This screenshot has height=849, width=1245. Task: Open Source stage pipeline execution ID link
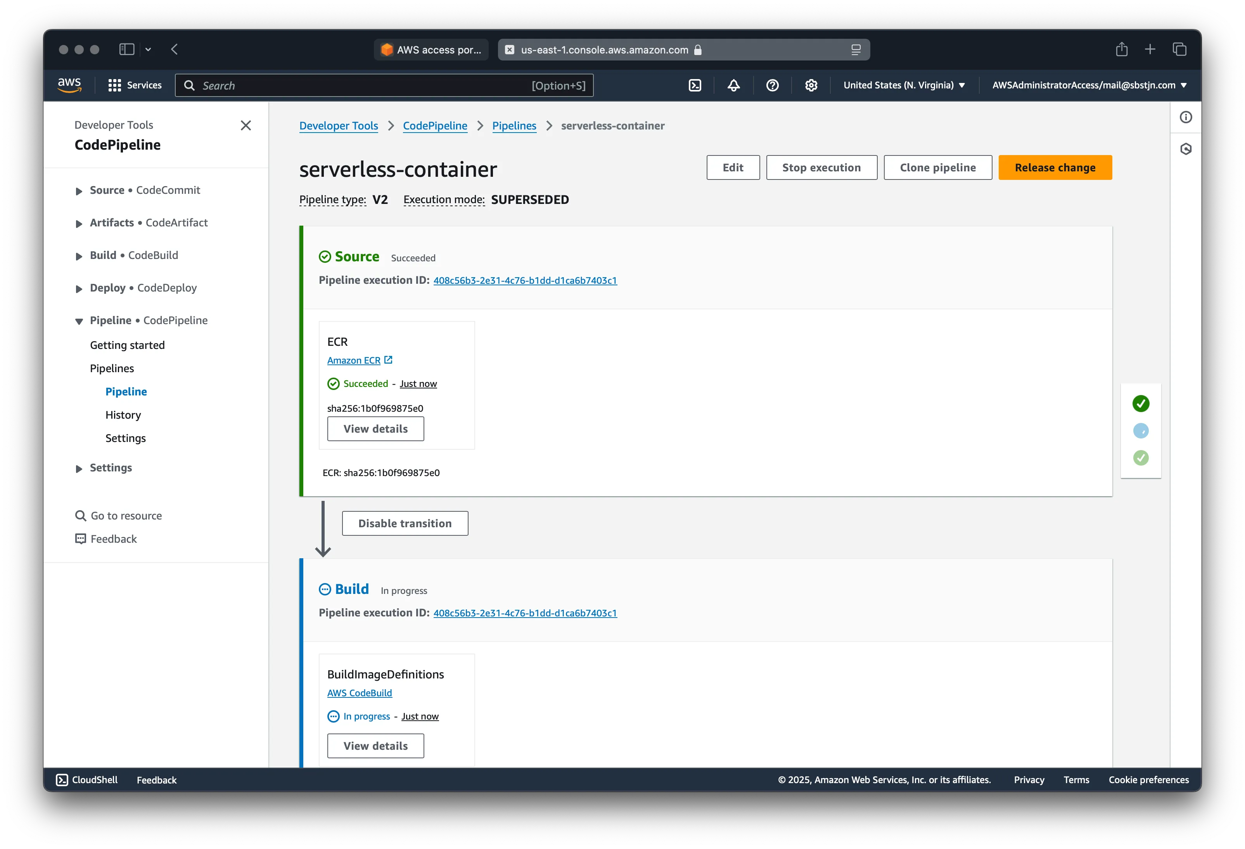(x=525, y=281)
